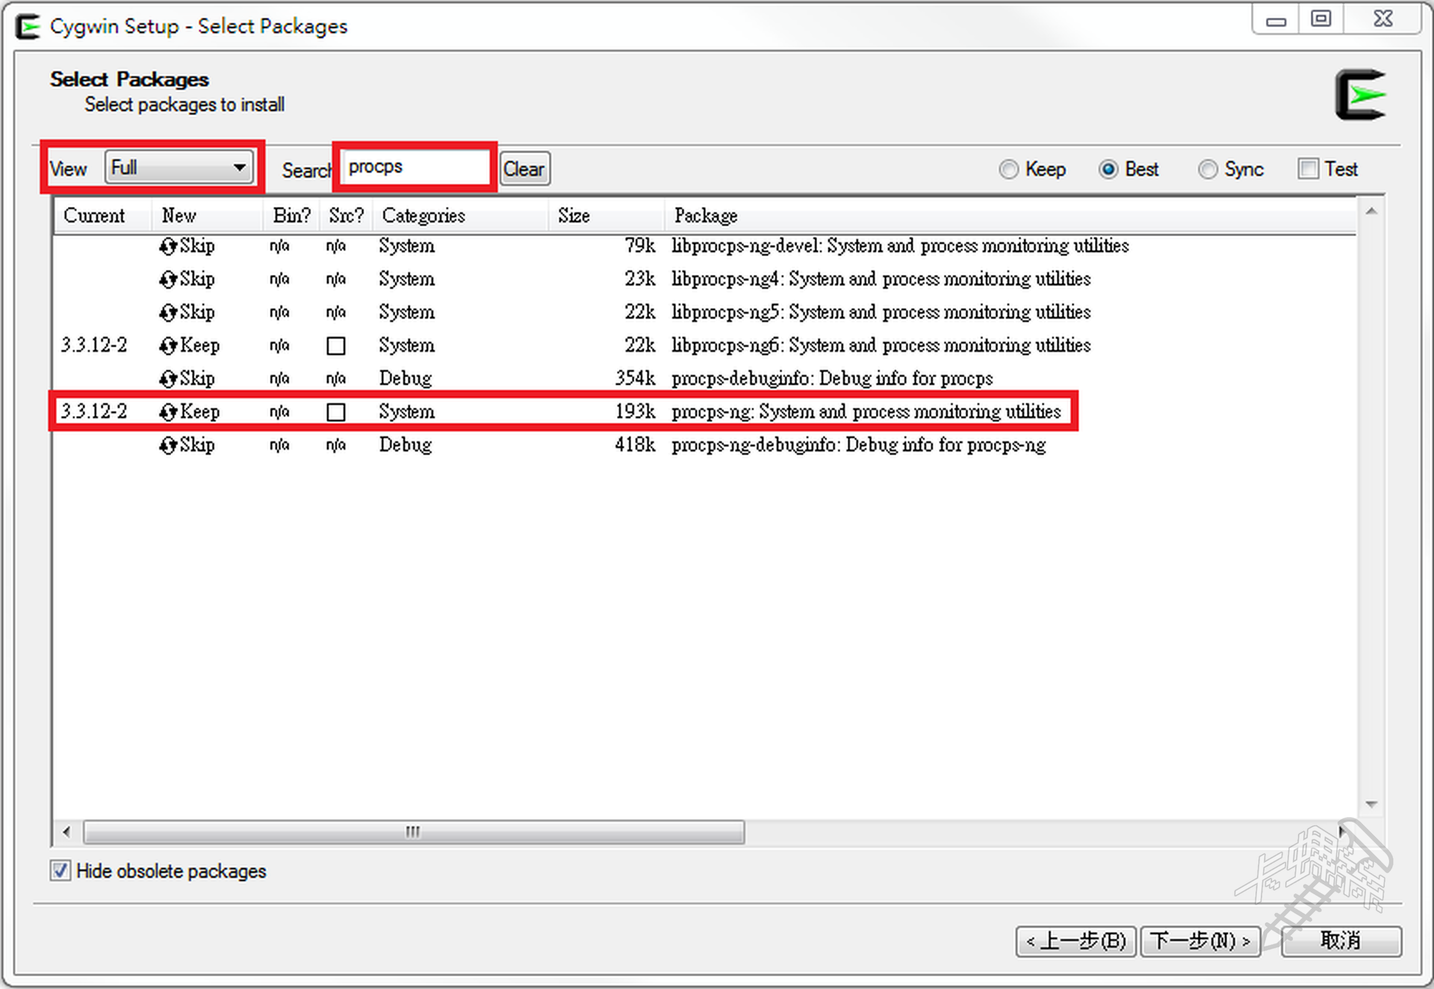Viewport: 1434px width, 989px height.
Task: Open the View dropdown showing Full
Action: (179, 167)
